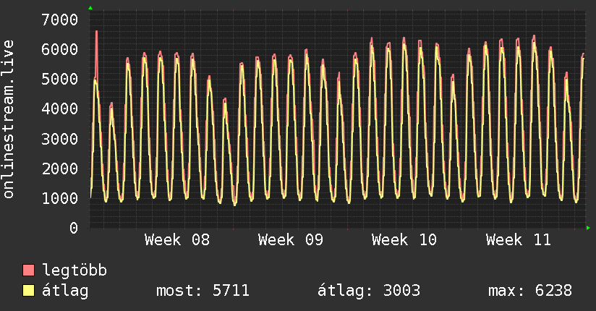This screenshot has height=311, width=596.
Task: Click the red legtöbb legend swatch
Action: (x=29, y=271)
